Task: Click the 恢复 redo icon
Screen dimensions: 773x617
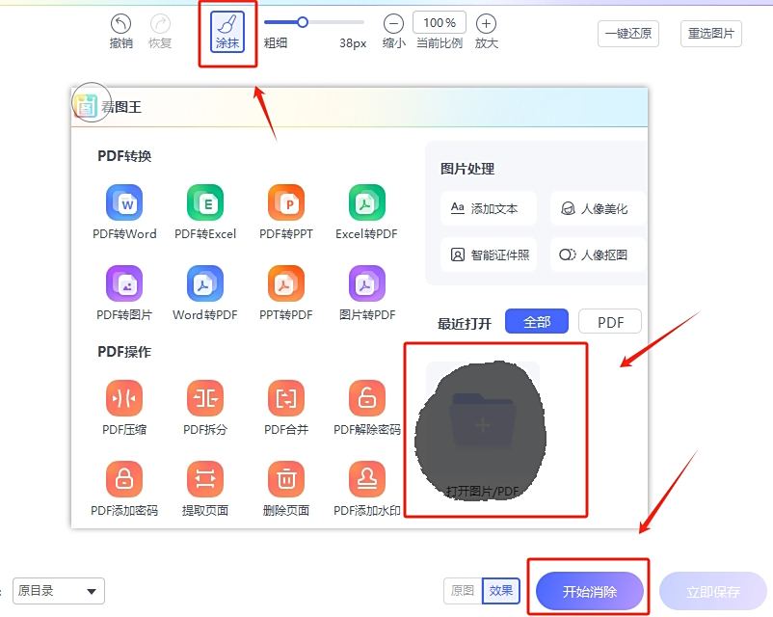Action: click(160, 24)
